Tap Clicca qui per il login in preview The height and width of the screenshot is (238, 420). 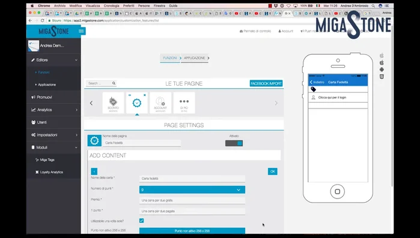click(338, 98)
